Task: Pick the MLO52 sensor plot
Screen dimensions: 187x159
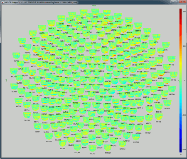Action: pos(63,144)
